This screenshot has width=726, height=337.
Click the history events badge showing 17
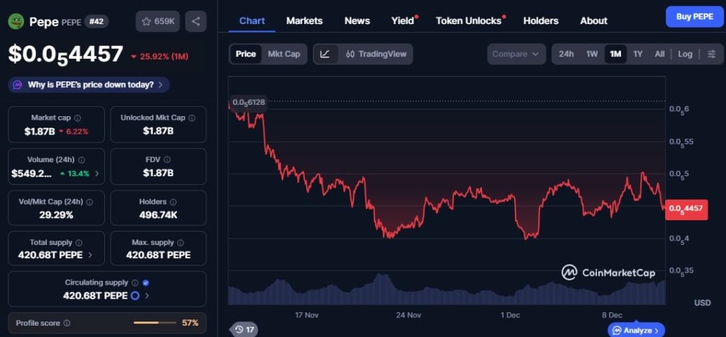click(244, 329)
